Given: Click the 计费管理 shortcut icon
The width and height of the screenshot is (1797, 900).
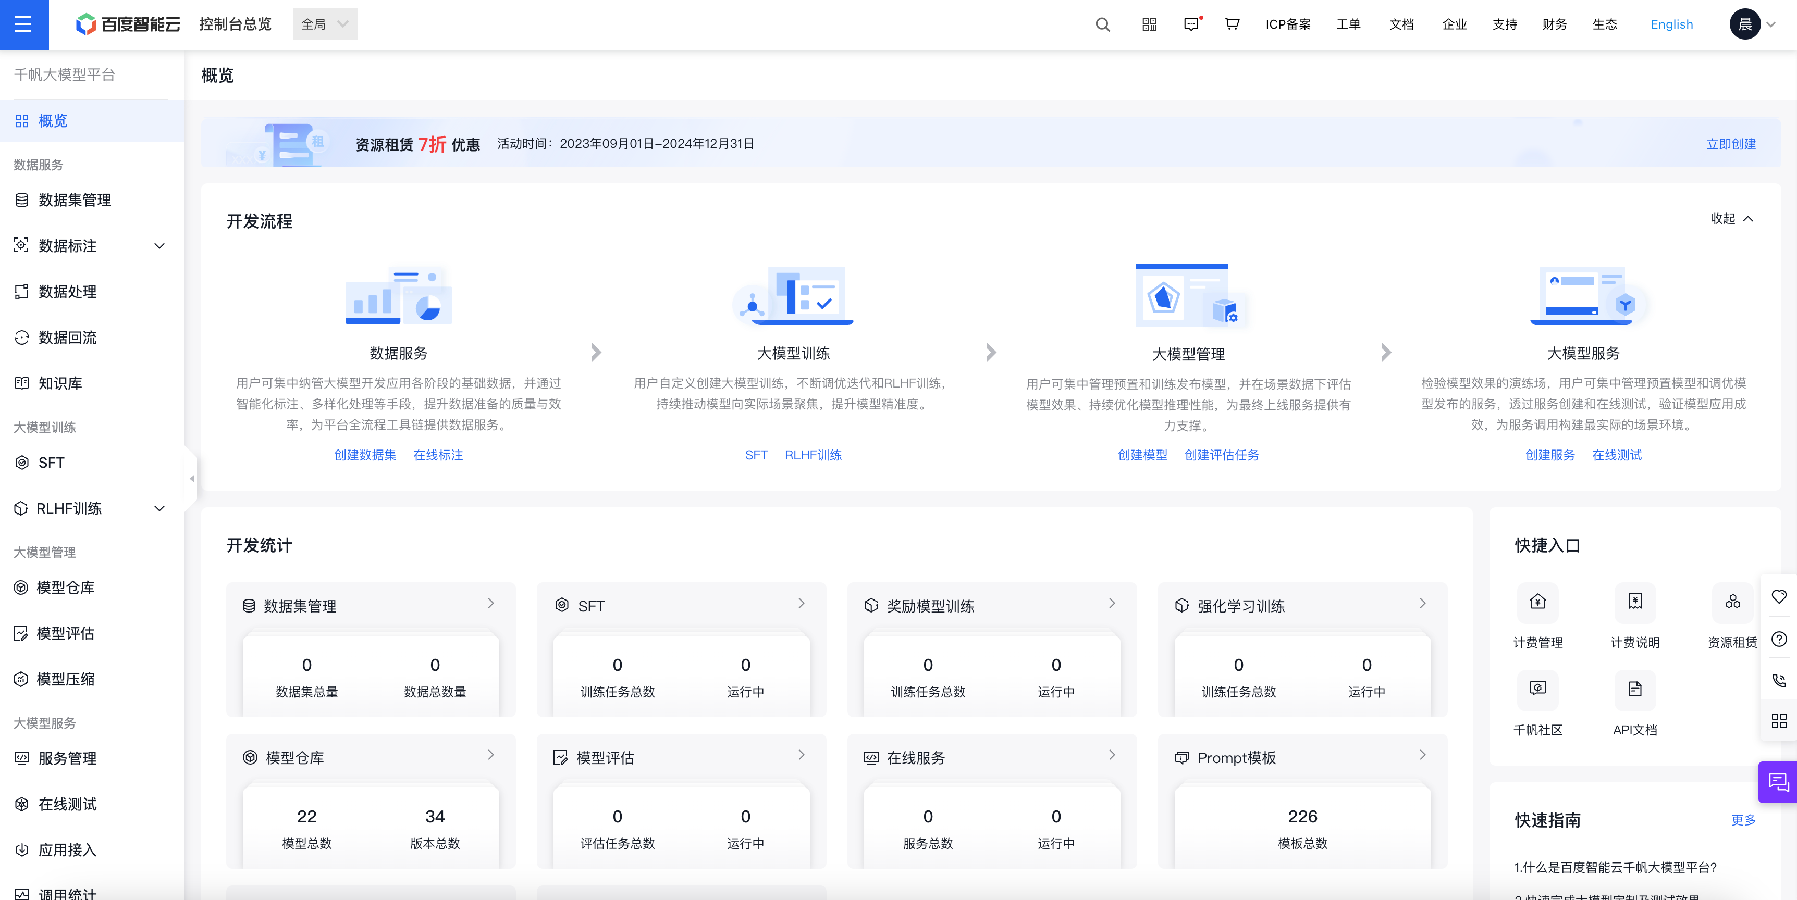Looking at the screenshot, I should coord(1537,602).
